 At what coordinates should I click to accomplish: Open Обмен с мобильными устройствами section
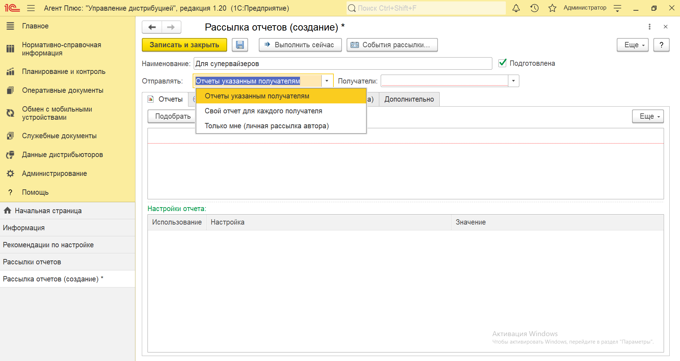coord(68,113)
